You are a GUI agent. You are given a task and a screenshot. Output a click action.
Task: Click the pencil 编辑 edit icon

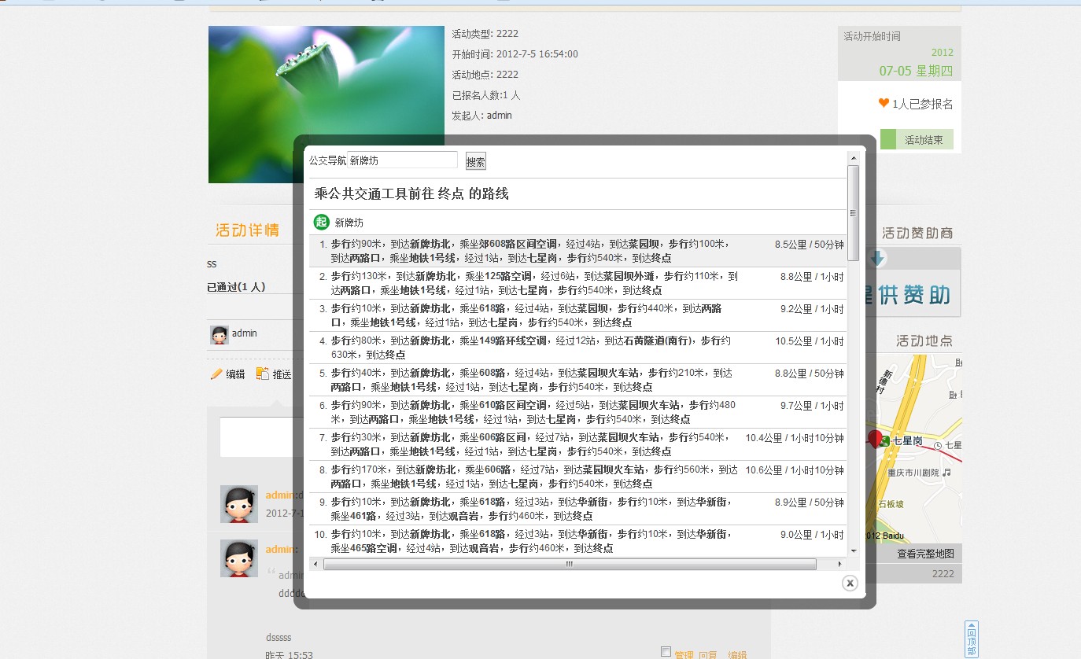[216, 374]
